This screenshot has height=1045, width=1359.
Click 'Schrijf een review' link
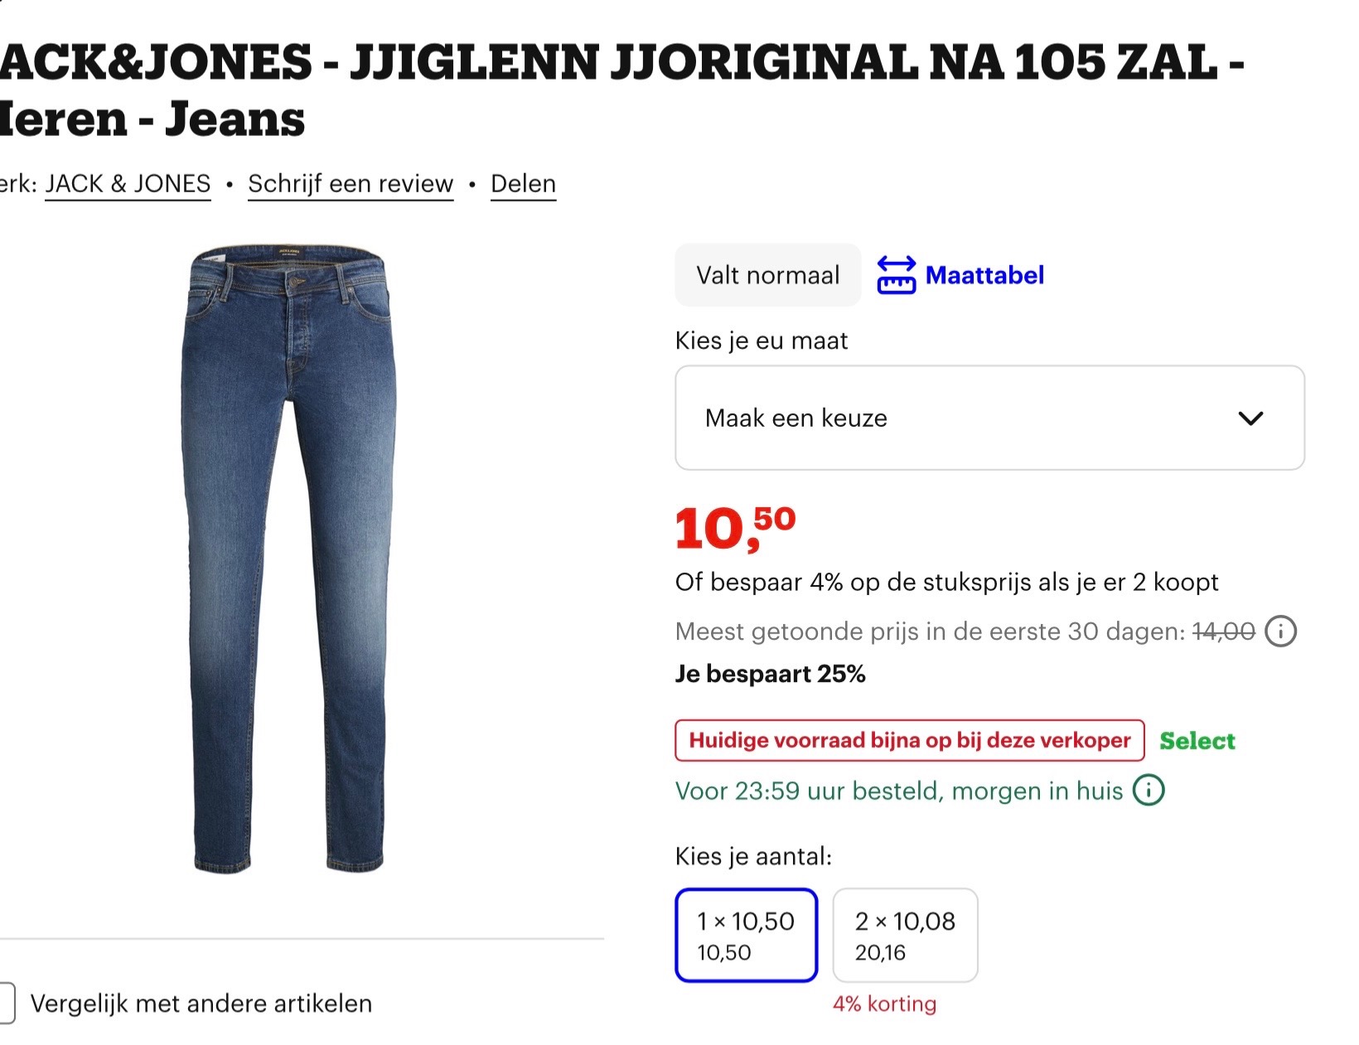350,183
